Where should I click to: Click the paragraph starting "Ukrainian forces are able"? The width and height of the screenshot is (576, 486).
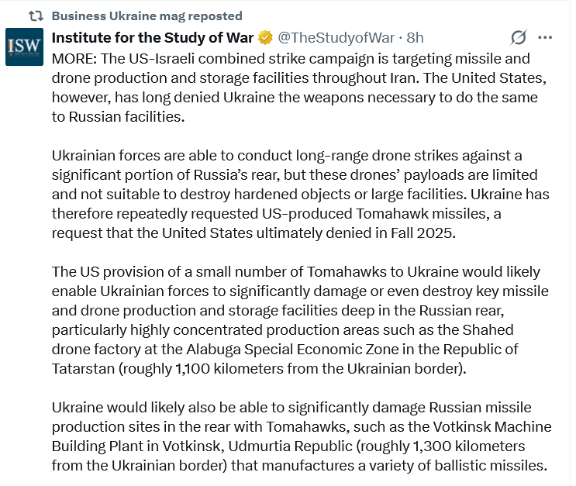click(x=295, y=184)
